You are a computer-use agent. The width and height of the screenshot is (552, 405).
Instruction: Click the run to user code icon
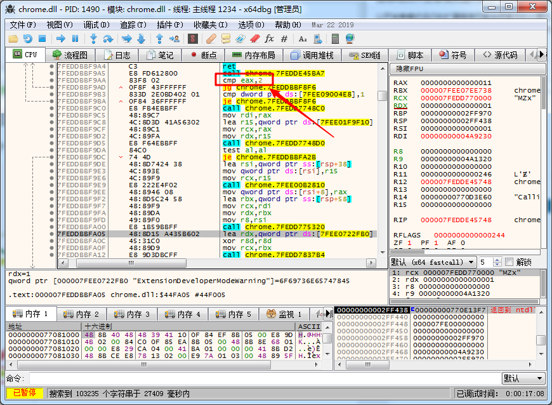pos(174,39)
